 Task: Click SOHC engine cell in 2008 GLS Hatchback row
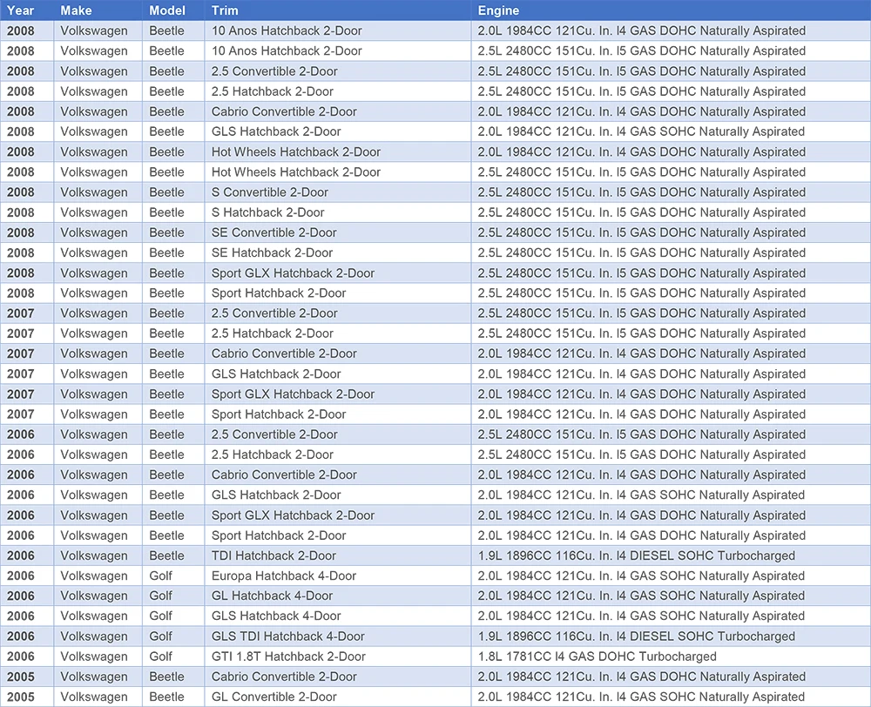pyautogui.click(x=671, y=131)
